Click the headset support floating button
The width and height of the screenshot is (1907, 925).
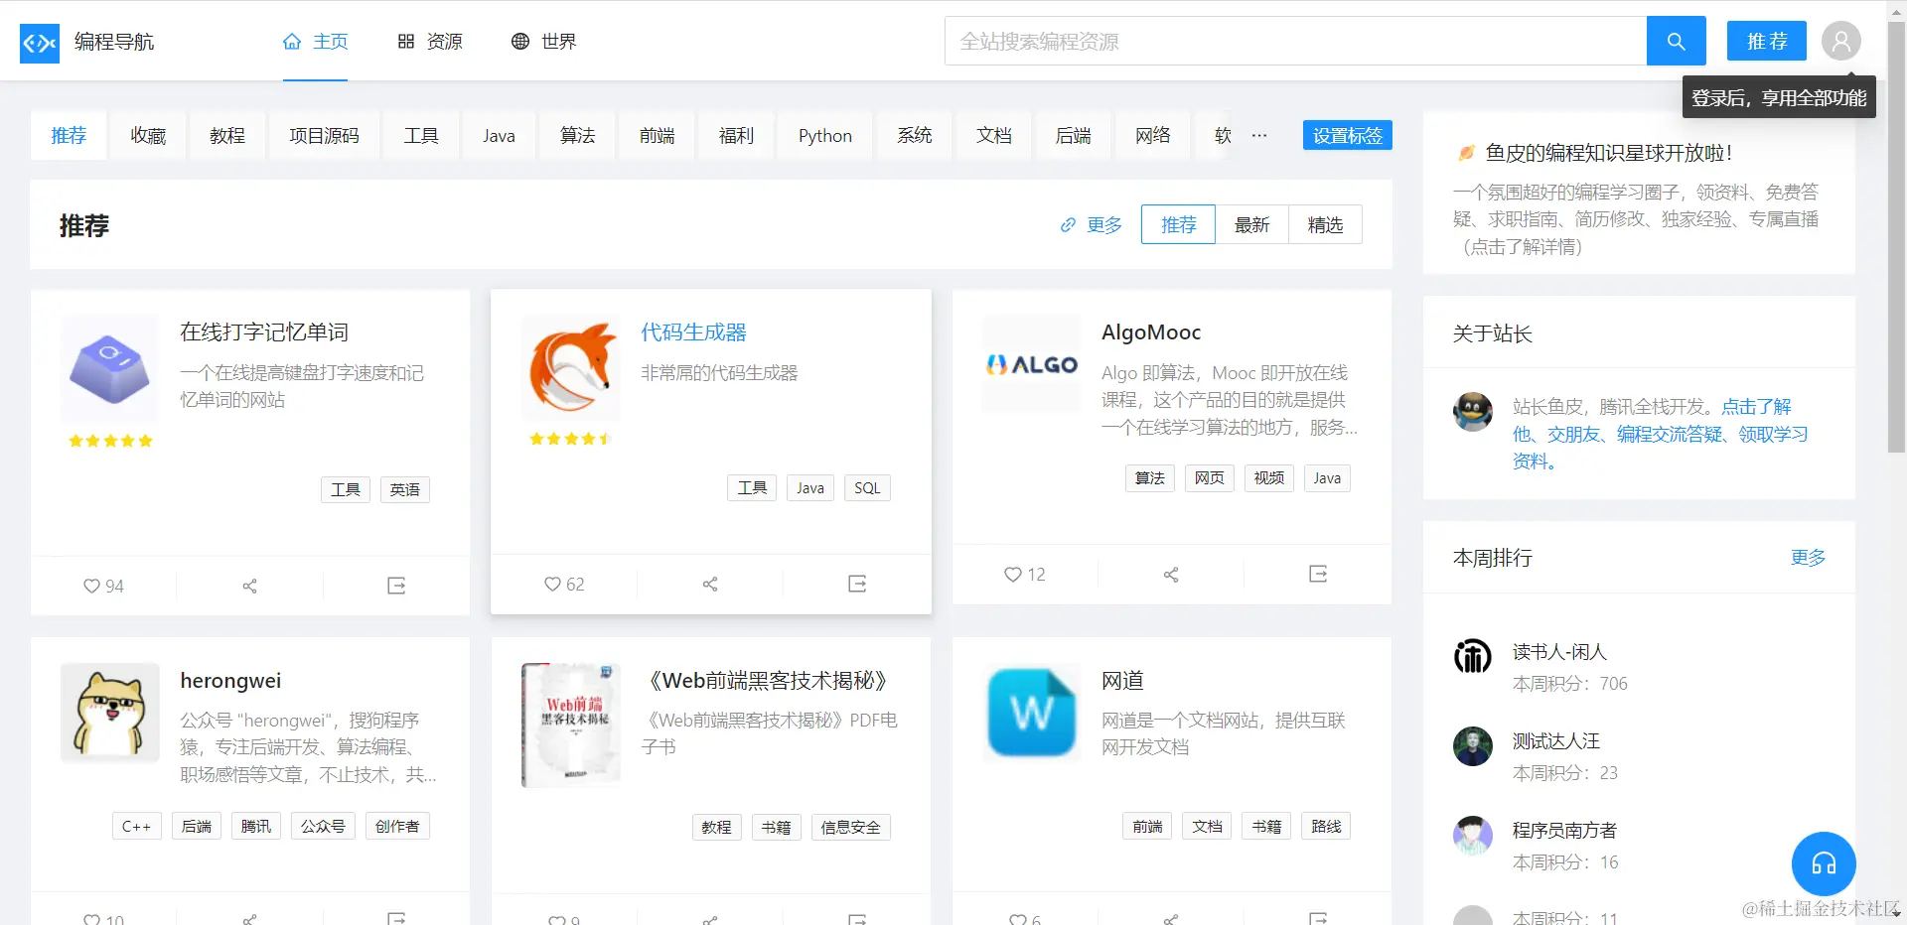click(x=1824, y=863)
